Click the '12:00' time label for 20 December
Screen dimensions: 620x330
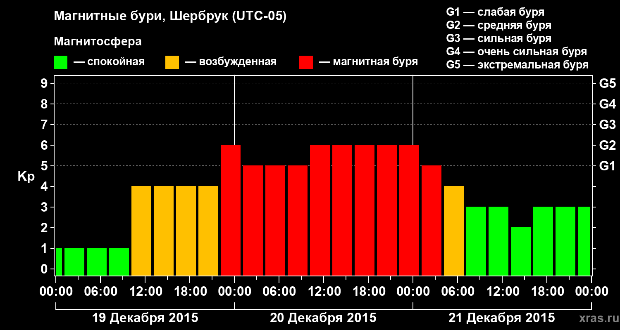coord(324,292)
